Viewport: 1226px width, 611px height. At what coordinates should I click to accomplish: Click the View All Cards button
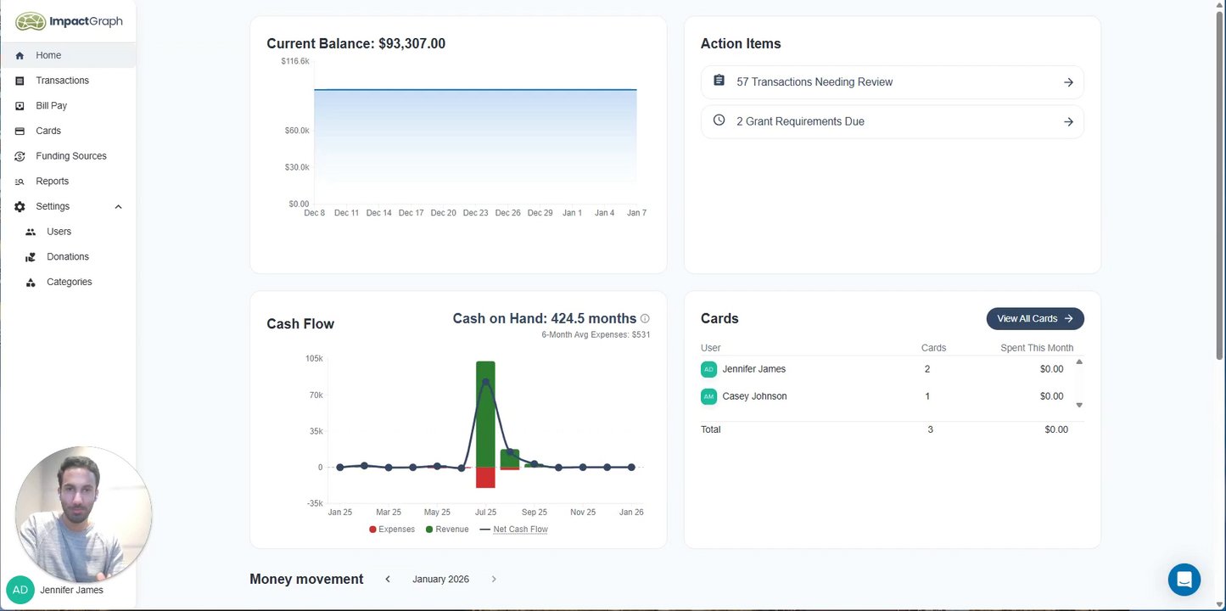[x=1034, y=319]
